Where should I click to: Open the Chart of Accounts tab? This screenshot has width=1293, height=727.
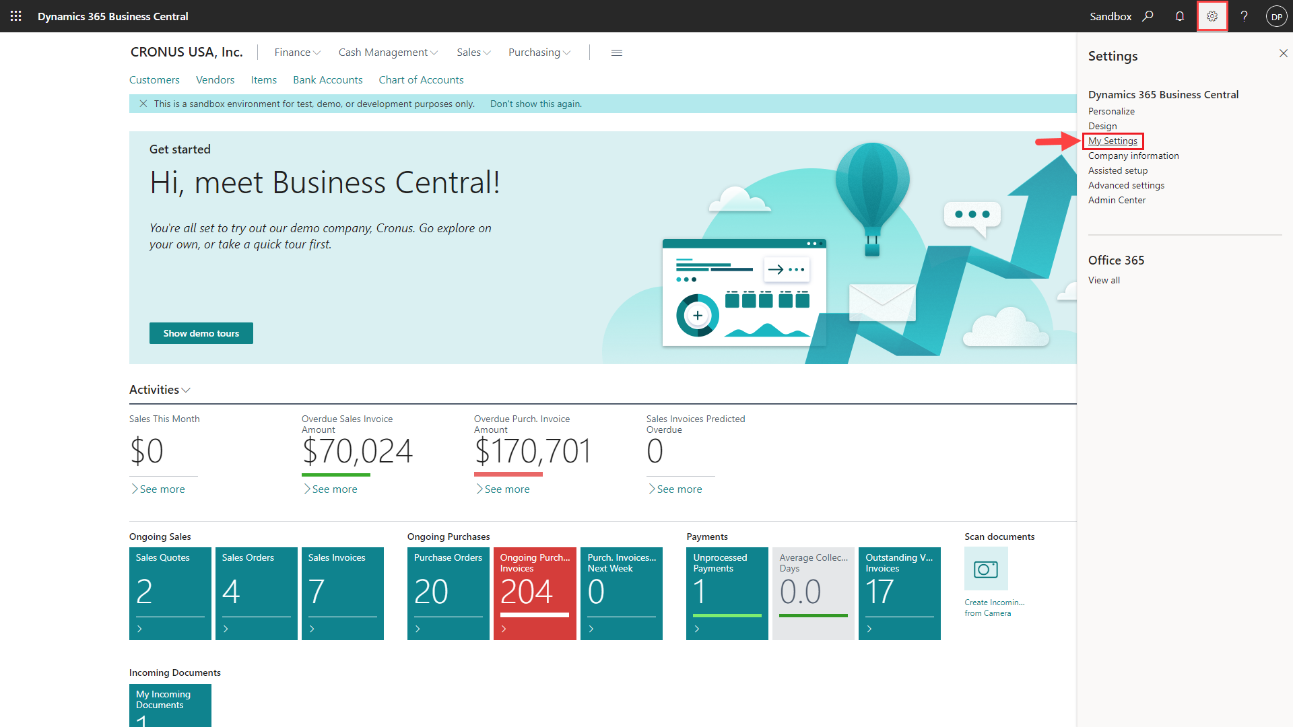pos(421,80)
